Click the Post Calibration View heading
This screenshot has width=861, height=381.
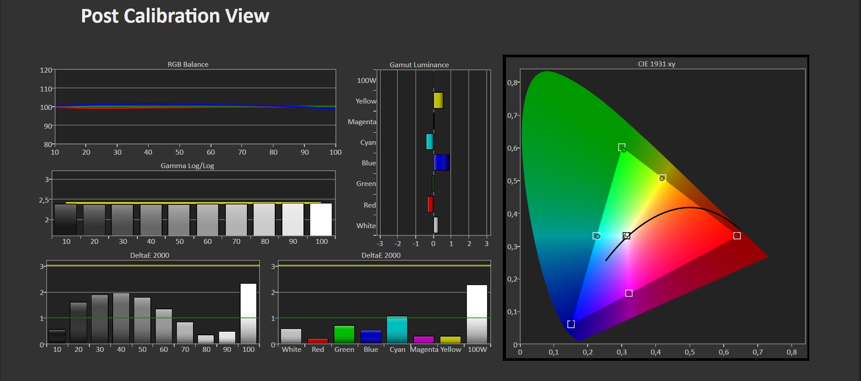tap(175, 16)
